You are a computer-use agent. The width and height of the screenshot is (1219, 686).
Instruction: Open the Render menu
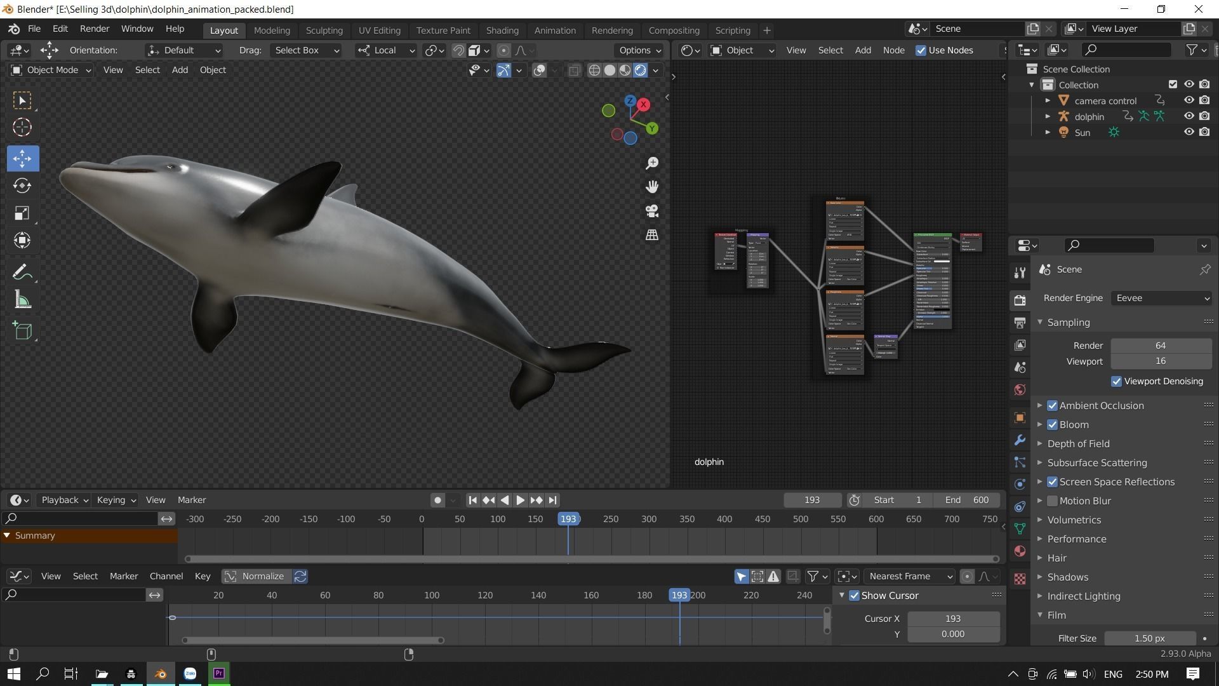pyautogui.click(x=94, y=29)
